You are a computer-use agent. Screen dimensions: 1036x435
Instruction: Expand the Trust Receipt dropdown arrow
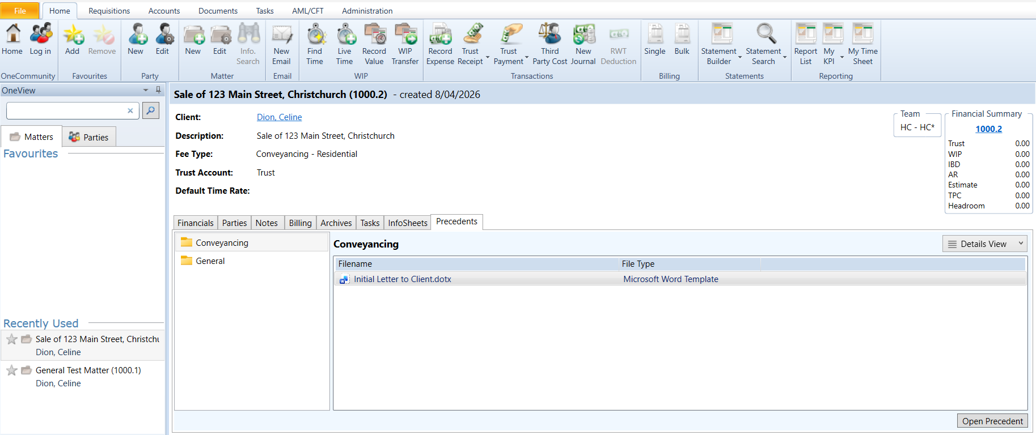(488, 57)
